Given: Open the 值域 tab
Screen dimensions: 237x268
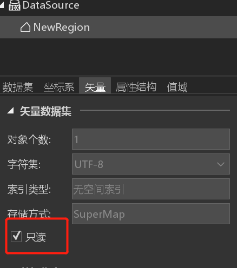Looking at the screenshot, I should (177, 87).
